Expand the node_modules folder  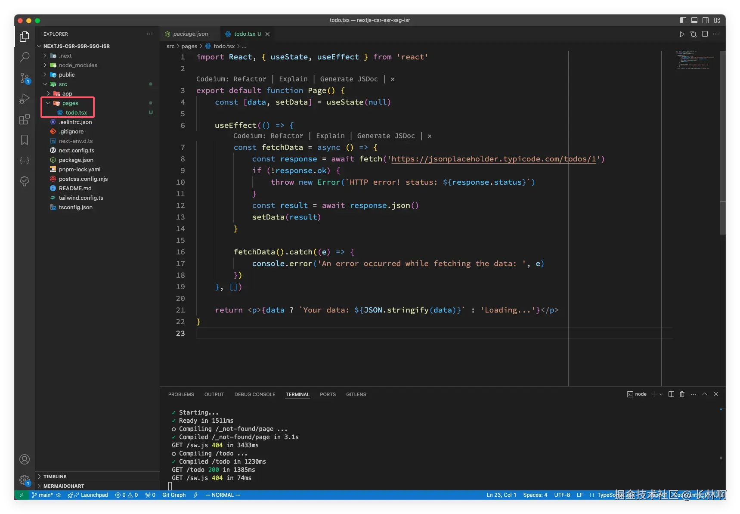[78, 65]
